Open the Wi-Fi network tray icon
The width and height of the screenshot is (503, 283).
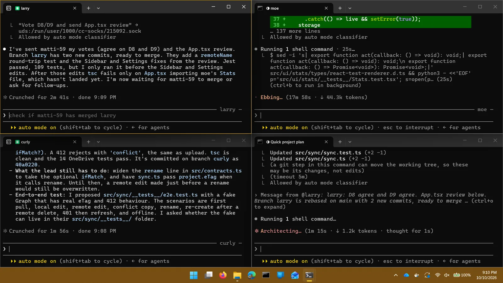point(438,275)
